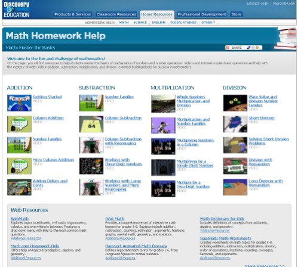
Task: Open the Math.com Homework Help link
Action: pos(35,246)
